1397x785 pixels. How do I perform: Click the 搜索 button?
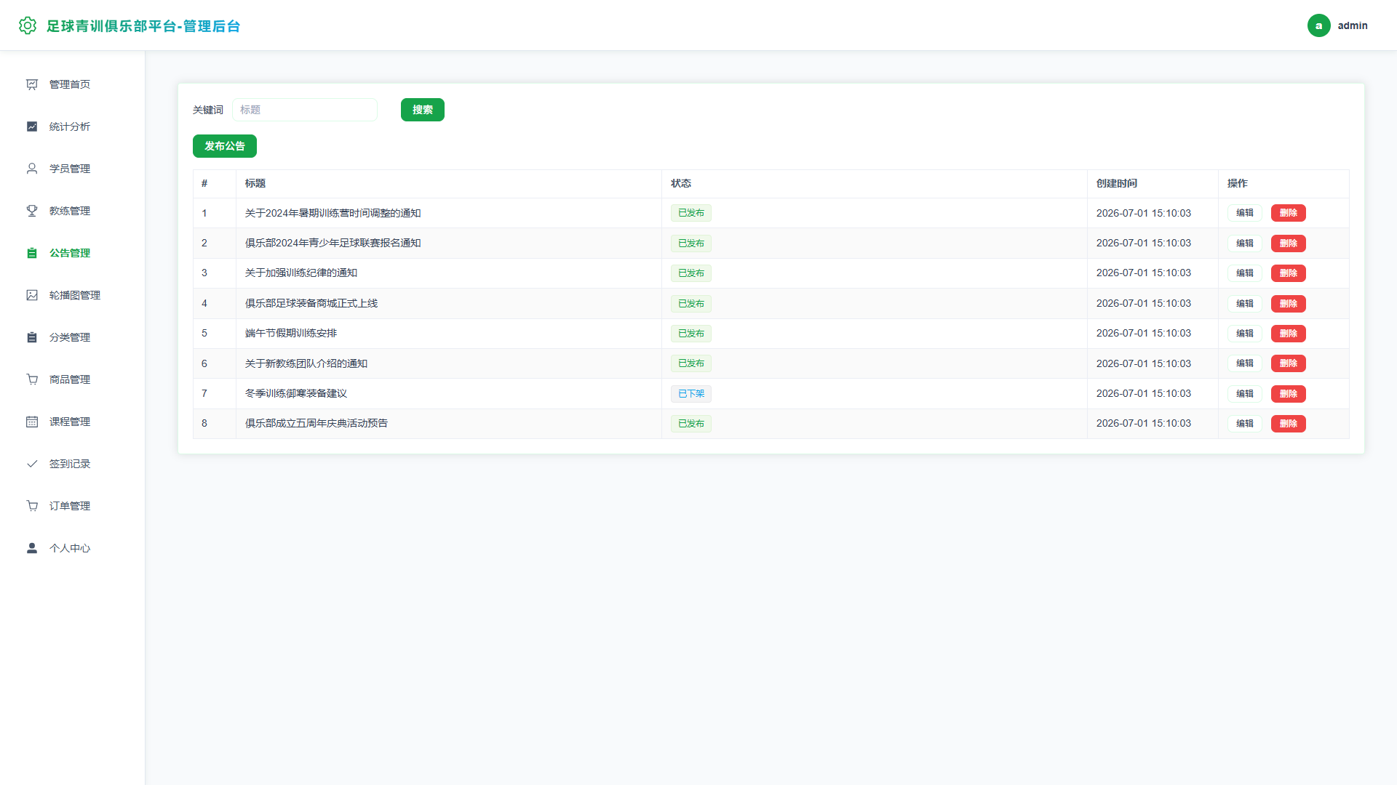pyautogui.click(x=422, y=110)
